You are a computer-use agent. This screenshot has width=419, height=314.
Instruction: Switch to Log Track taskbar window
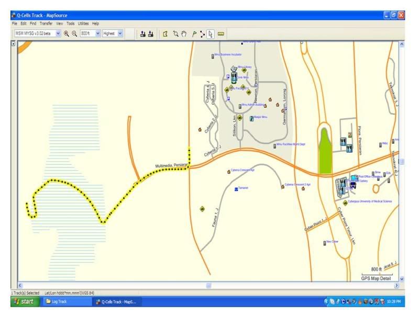point(67,302)
